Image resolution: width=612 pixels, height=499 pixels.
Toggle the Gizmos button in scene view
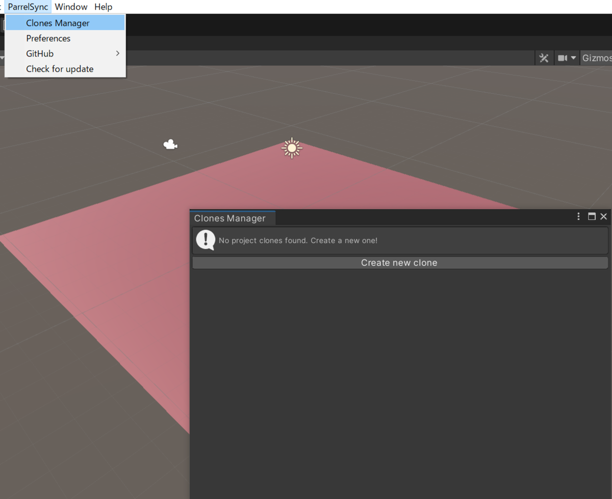point(597,58)
